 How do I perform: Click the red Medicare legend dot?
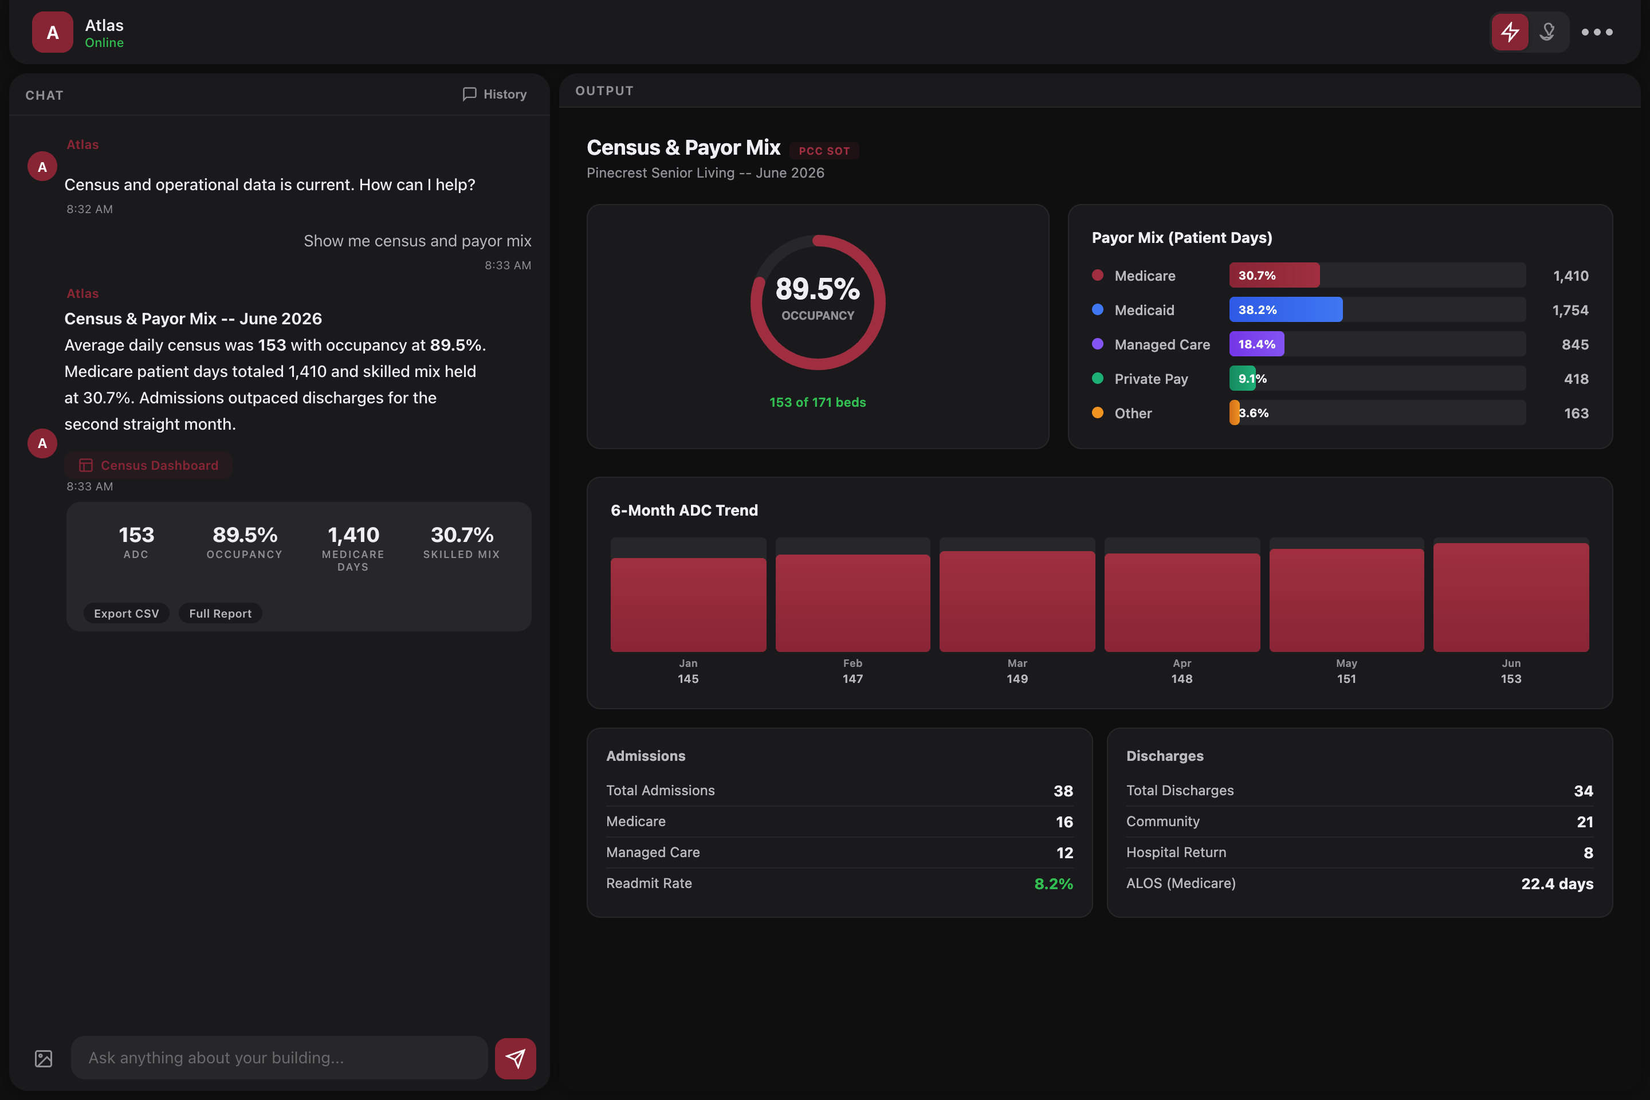pyautogui.click(x=1098, y=275)
